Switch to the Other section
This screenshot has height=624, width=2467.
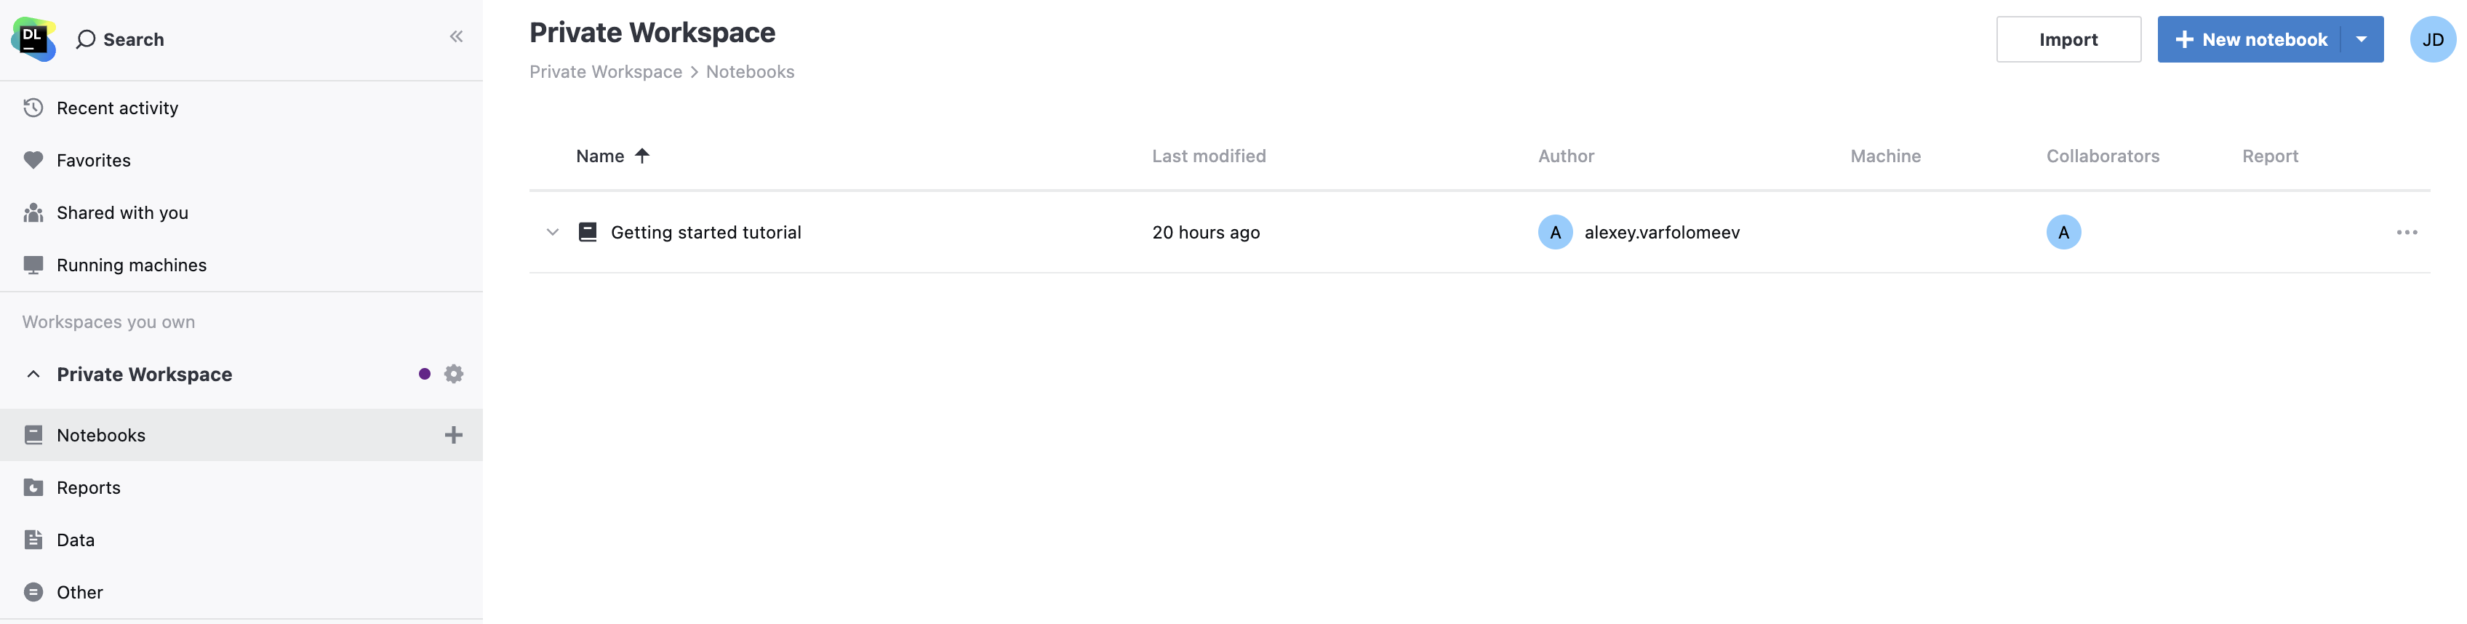click(x=79, y=591)
